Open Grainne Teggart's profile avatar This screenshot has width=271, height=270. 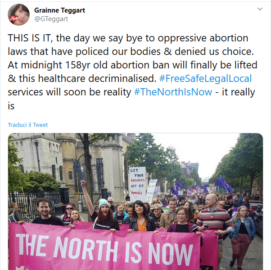point(18,15)
